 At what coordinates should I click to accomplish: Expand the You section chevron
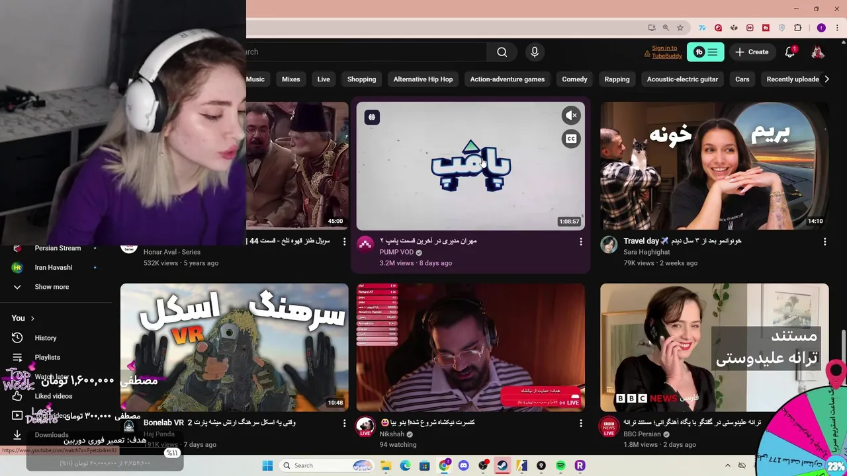(32, 319)
